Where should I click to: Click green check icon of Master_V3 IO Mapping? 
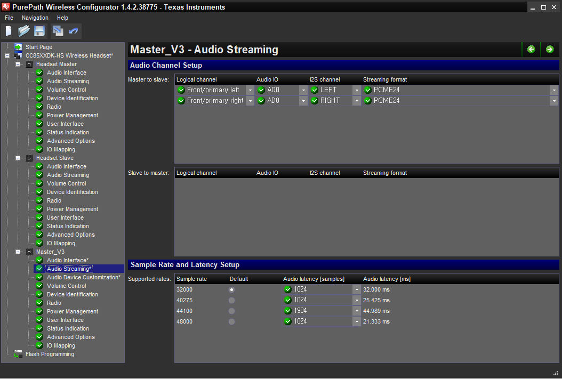tap(39, 346)
